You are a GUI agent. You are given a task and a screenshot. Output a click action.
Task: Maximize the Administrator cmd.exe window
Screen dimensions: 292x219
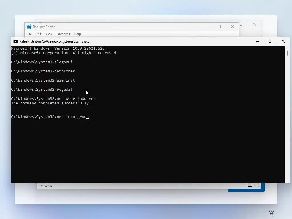(270, 42)
